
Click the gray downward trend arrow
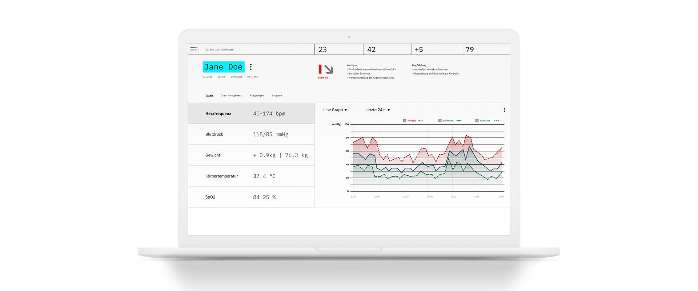click(x=329, y=69)
